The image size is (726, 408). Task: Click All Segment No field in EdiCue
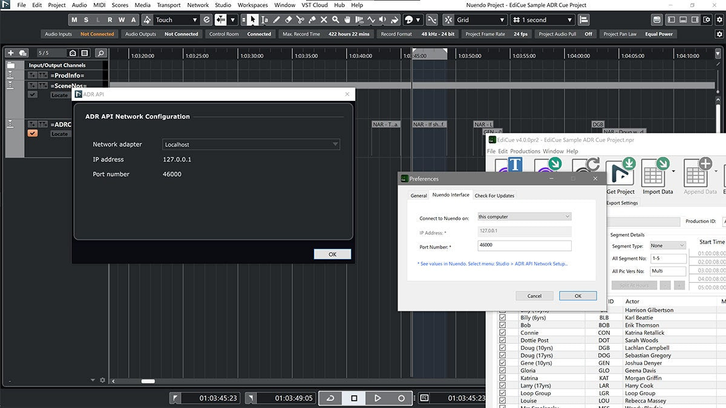click(x=669, y=258)
